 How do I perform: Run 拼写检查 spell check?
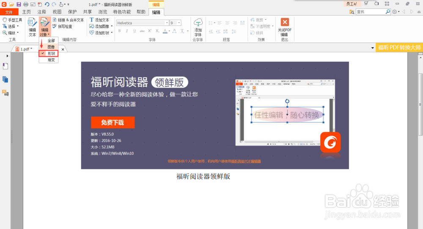pyautogui.click(x=63, y=26)
